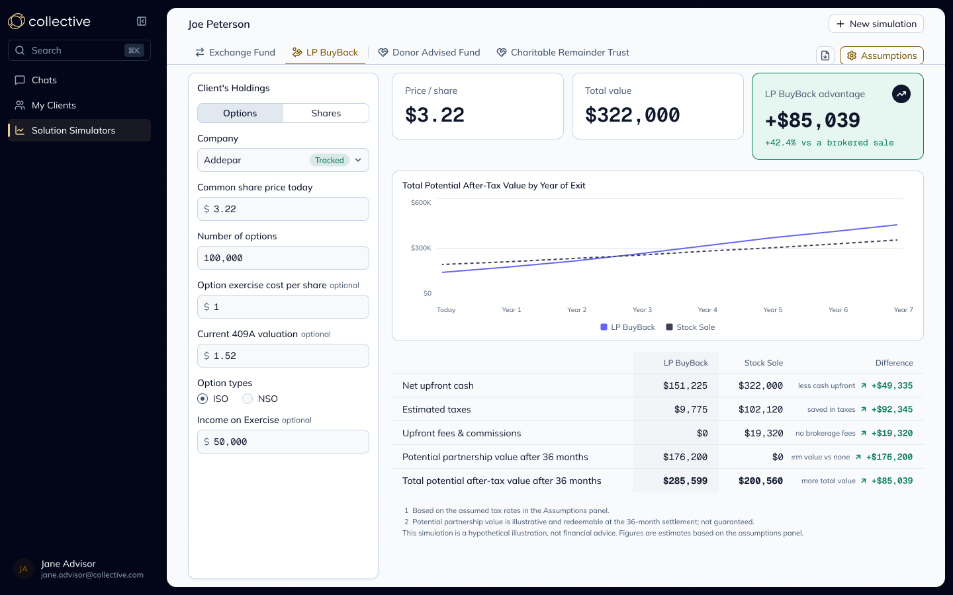Image resolution: width=953 pixels, height=595 pixels.
Task: Switch to the LP BuyBack tab
Action: pyautogui.click(x=325, y=52)
